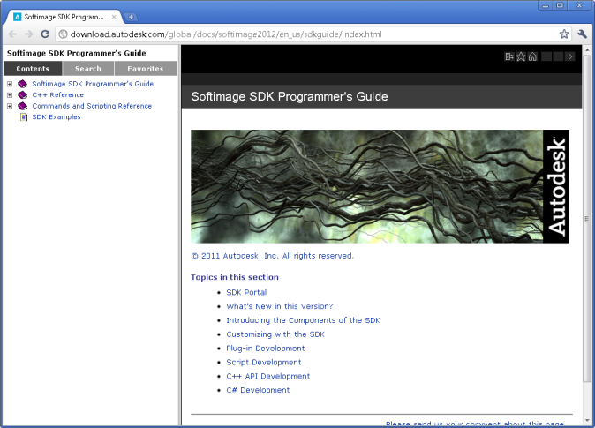
Task: Toggle the table of contents sync icon
Action: coord(509,56)
